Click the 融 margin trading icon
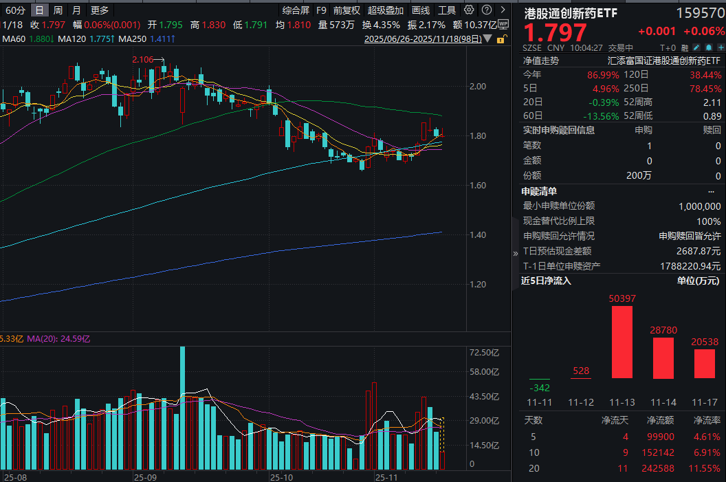 pos(684,47)
